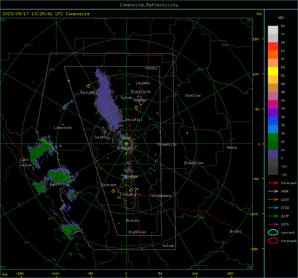Click the Brooks city label

[235, 231]
